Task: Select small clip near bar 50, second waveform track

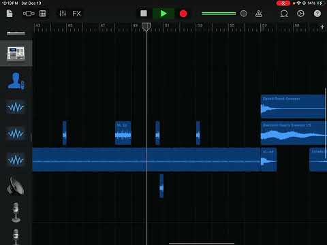Action: coord(157,133)
